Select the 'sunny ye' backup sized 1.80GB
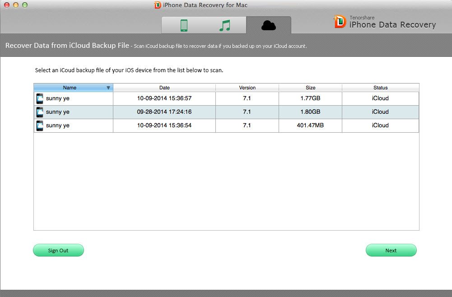The height and width of the screenshot is (297, 452). 226,112
